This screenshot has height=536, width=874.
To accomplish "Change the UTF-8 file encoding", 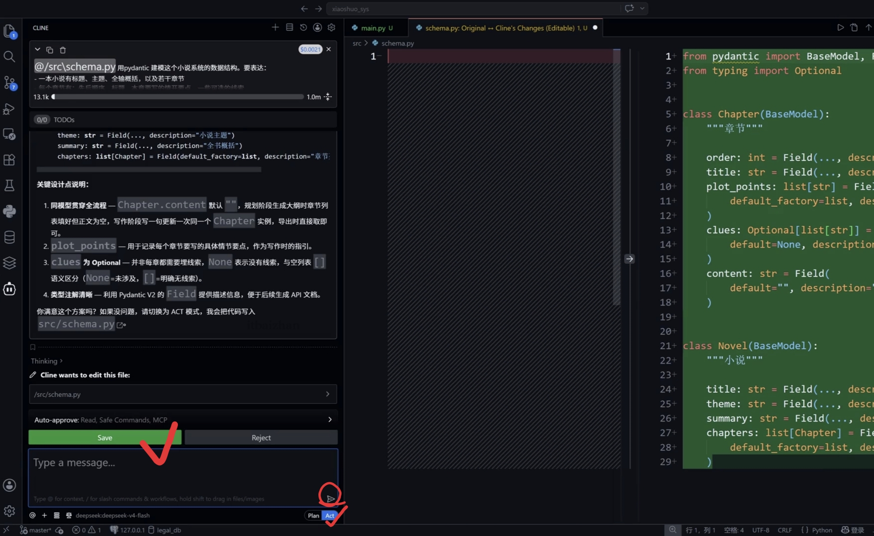I will tap(761, 530).
